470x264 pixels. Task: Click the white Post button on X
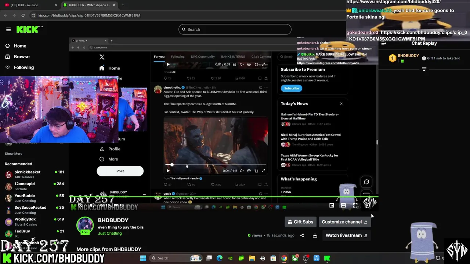pyautogui.click(x=120, y=171)
